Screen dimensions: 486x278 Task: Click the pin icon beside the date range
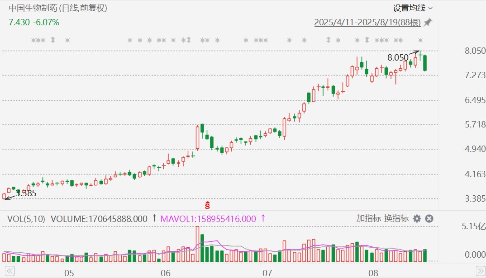[x=428, y=22]
